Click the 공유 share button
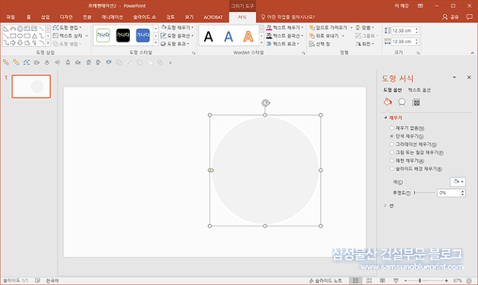The height and width of the screenshot is (285, 478). 450,17
